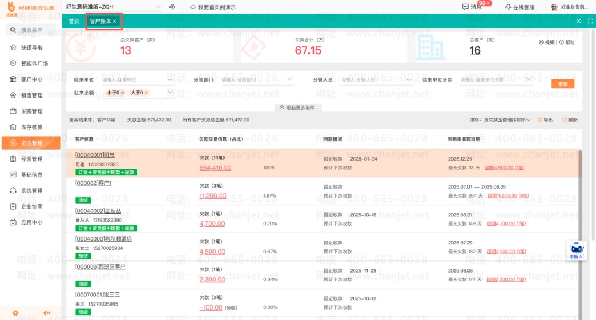Open amount 684,416.00 details
Image resolution: width=596 pixels, height=320 pixels.
215,168
